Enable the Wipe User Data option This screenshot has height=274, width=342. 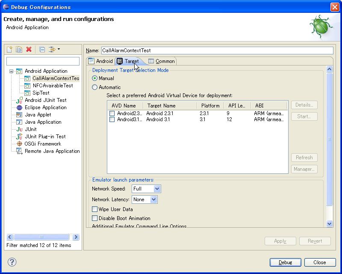95,208
